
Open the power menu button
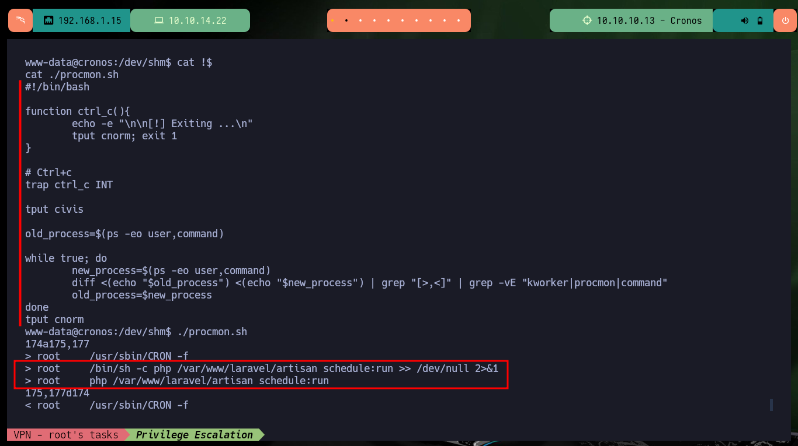(x=785, y=20)
